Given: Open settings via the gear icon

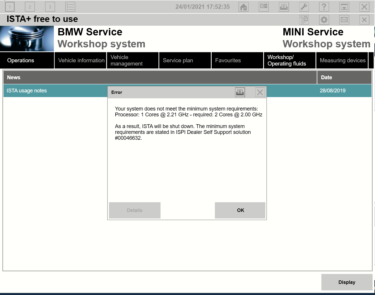Looking at the screenshot, I should click(324, 20).
